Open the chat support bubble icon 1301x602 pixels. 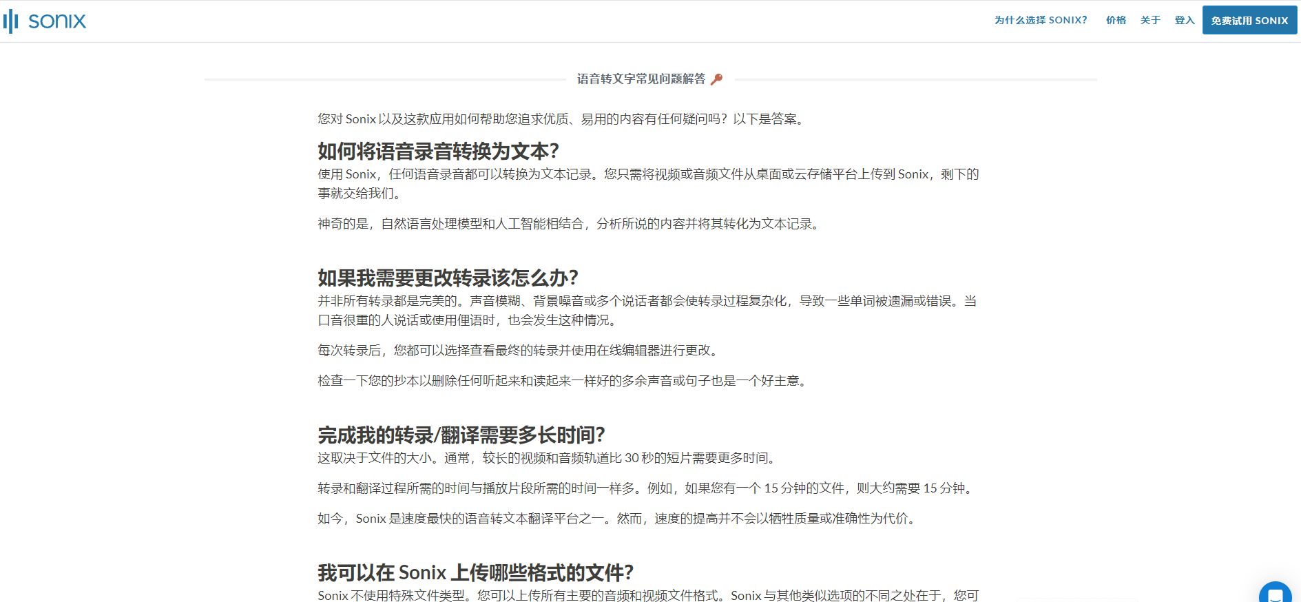[1275, 594]
